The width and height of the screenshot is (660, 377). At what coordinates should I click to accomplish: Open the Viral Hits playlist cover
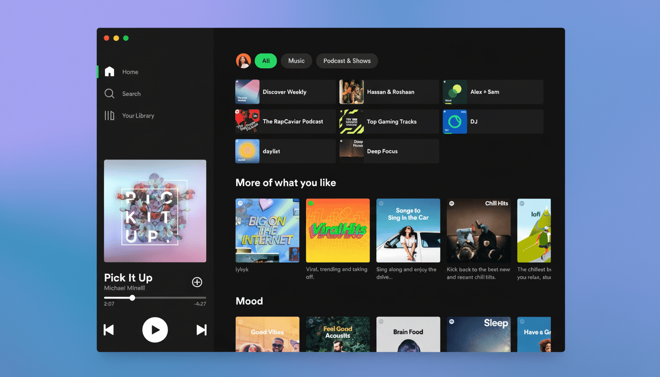337,230
